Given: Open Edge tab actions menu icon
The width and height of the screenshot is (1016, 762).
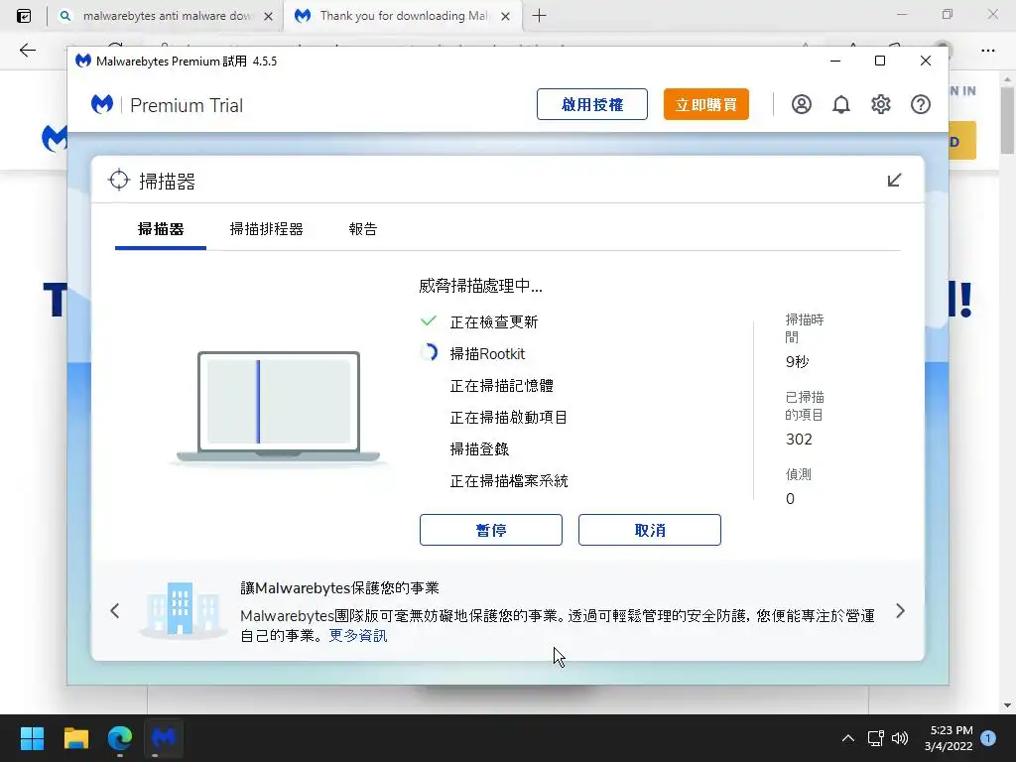Looking at the screenshot, I should pyautogui.click(x=24, y=16).
